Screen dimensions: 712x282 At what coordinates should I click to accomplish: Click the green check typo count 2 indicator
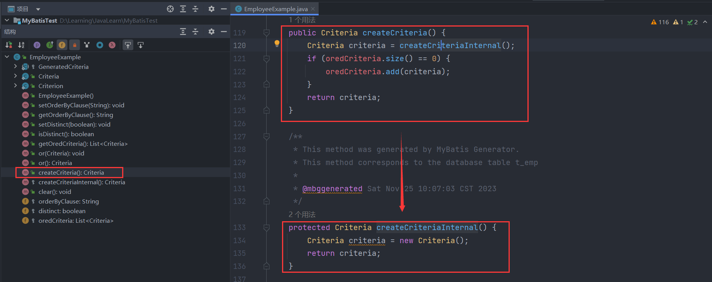point(693,22)
